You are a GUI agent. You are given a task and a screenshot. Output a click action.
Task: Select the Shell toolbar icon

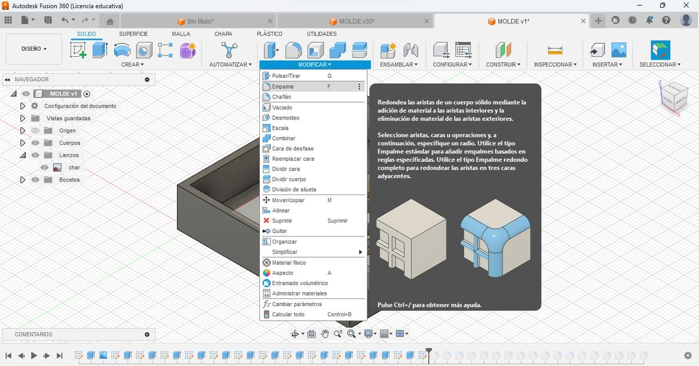pos(316,50)
